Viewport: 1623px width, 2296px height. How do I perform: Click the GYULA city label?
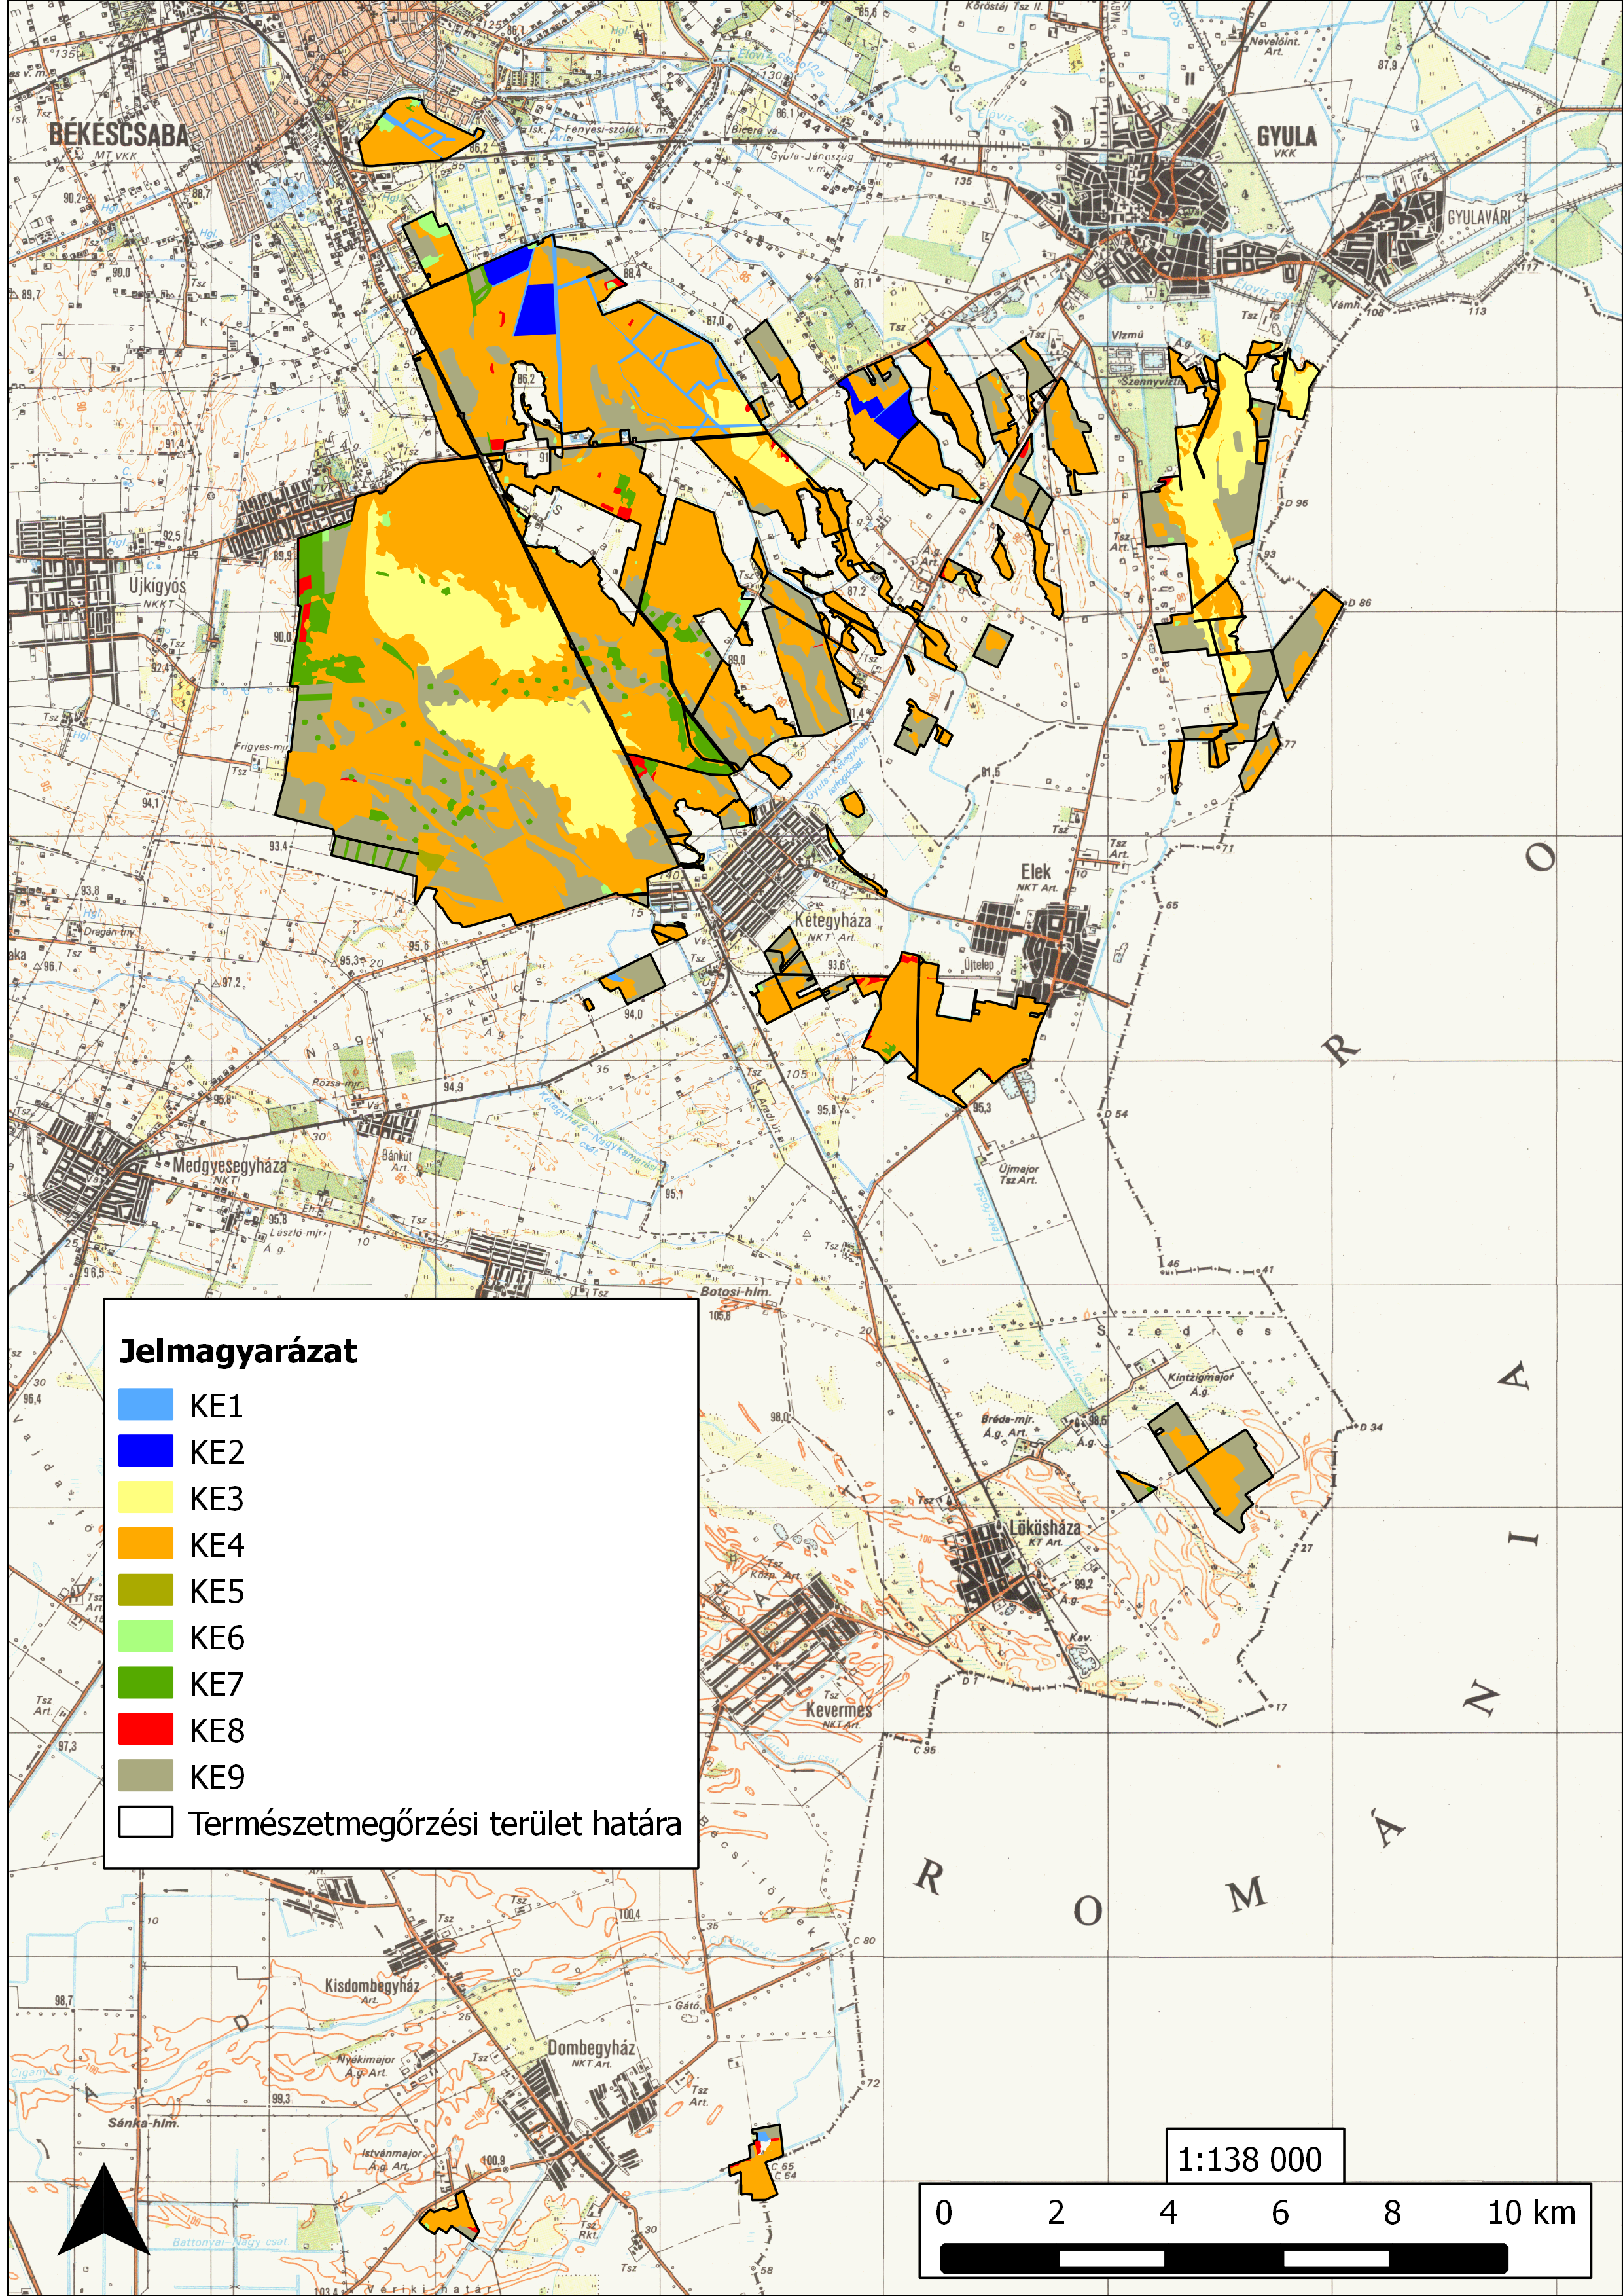pyautogui.click(x=1286, y=136)
